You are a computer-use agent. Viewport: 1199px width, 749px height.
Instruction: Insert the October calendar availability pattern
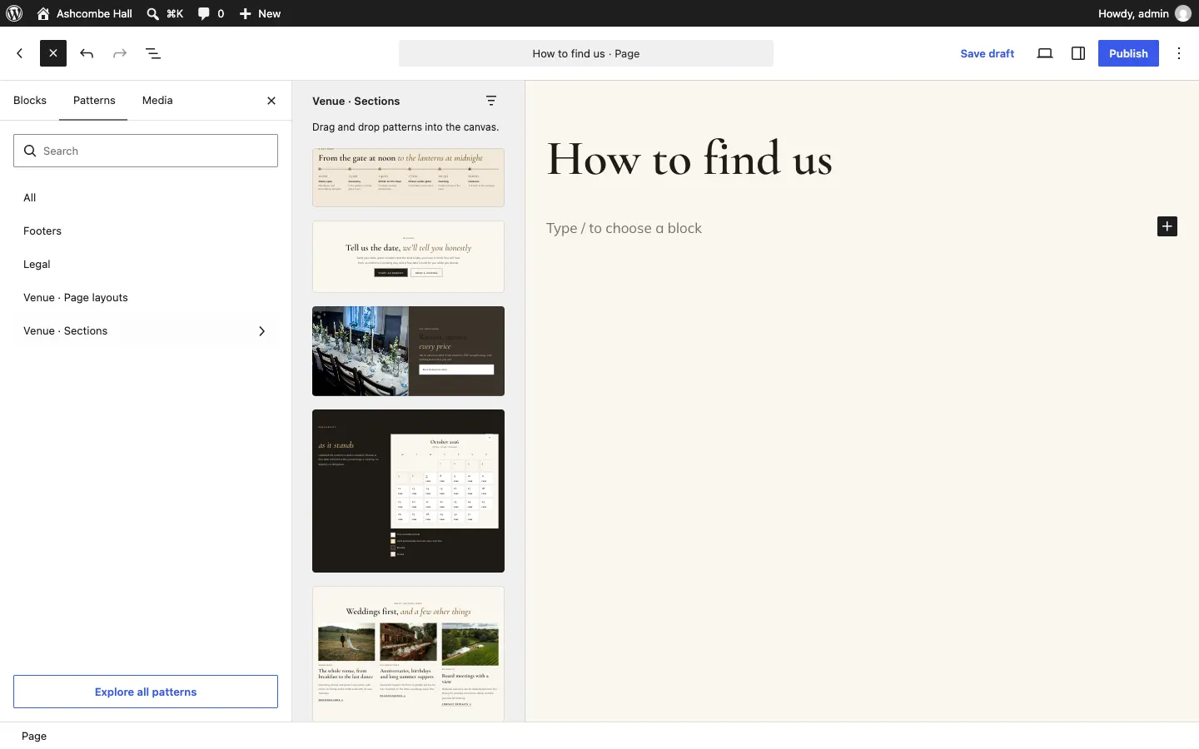coord(408,491)
